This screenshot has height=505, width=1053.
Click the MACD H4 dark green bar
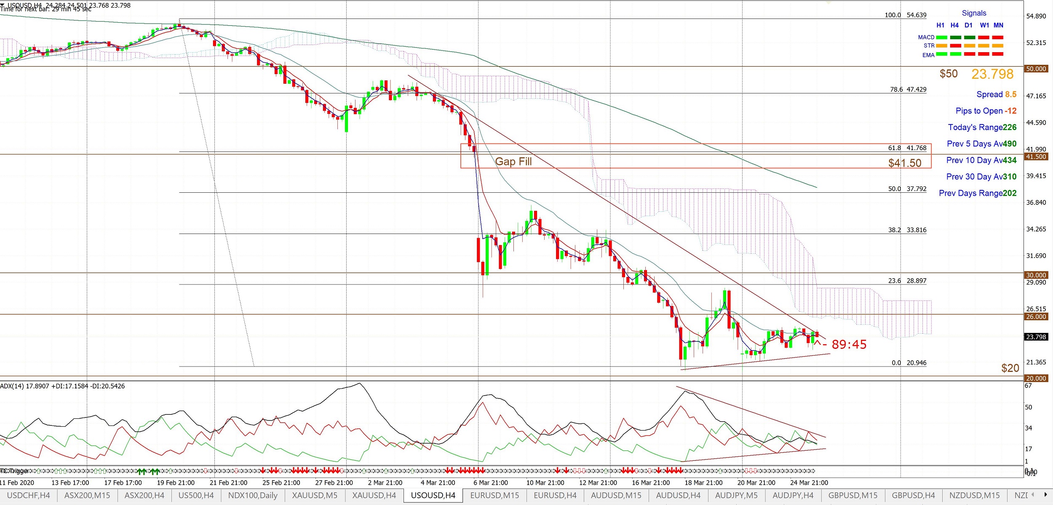956,37
